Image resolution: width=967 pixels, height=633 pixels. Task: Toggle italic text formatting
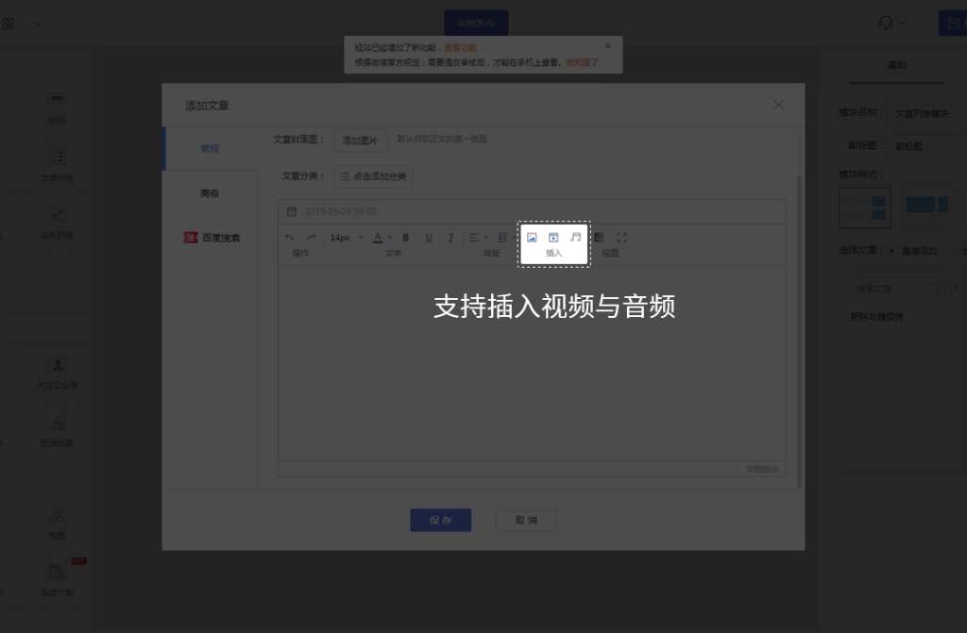click(x=450, y=238)
